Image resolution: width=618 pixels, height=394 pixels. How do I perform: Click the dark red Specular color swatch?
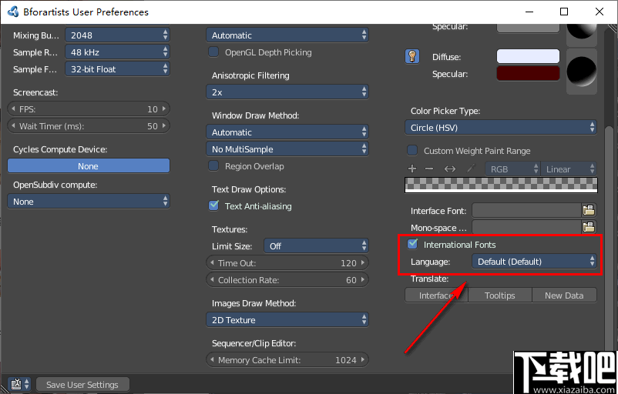(x=528, y=74)
